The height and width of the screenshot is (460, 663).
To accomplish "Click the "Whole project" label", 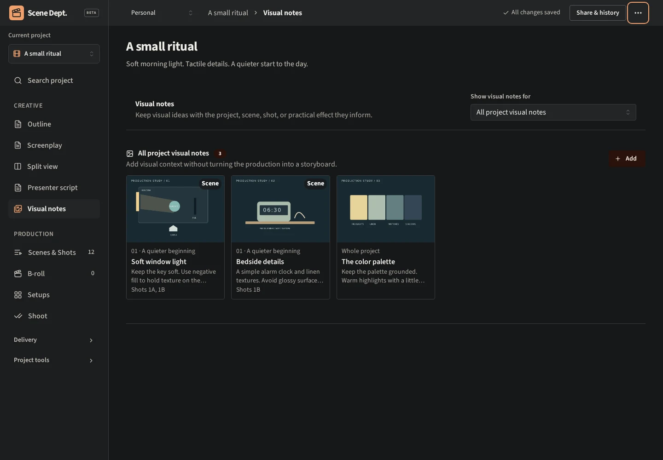I will (361, 251).
